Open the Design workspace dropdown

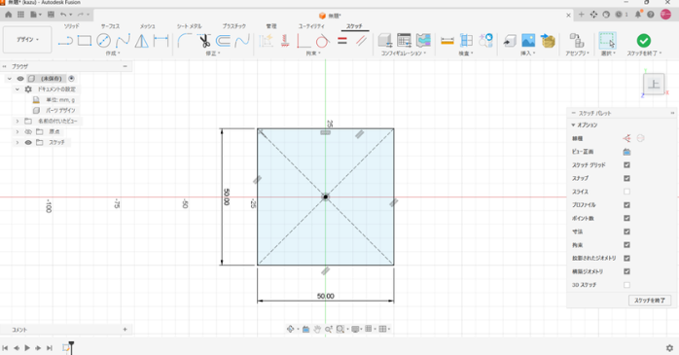coord(27,40)
